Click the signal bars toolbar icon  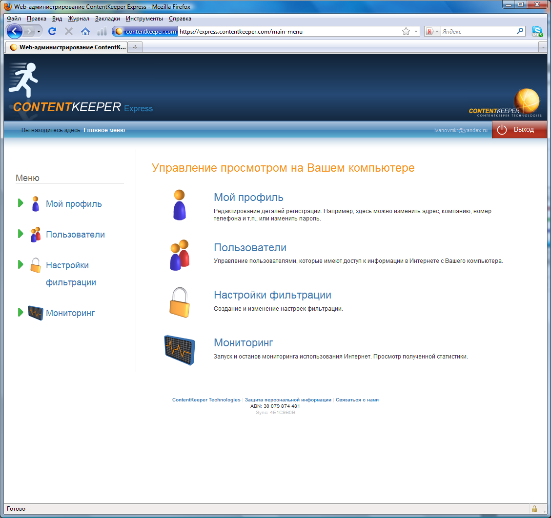pyautogui.click(x=102, y=32)
